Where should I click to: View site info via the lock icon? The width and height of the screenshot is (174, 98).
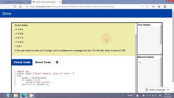coord(27,7)
